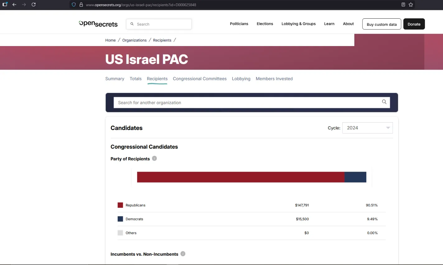Click the Republicans red legend swatch

coord(120,205)
